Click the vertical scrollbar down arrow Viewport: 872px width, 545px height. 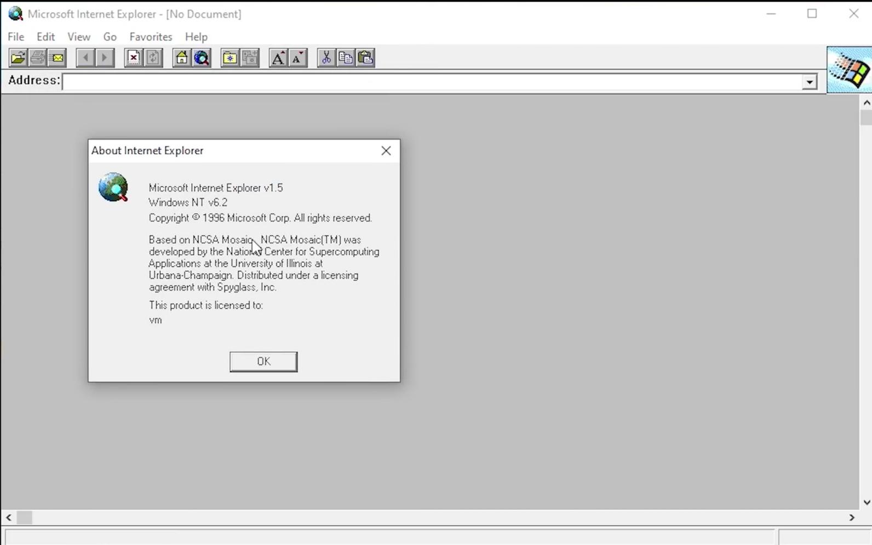(866, 502)
